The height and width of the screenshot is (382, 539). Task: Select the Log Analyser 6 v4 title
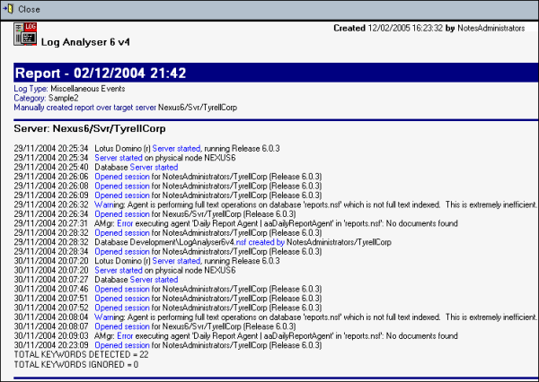85,42
